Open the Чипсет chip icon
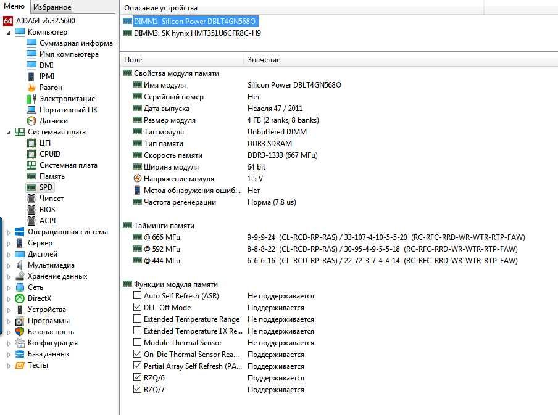Viewport: 558px width, 415px height. point(31,199)
